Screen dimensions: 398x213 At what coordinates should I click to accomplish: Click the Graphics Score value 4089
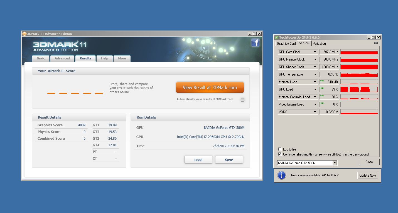click(82, 125)
